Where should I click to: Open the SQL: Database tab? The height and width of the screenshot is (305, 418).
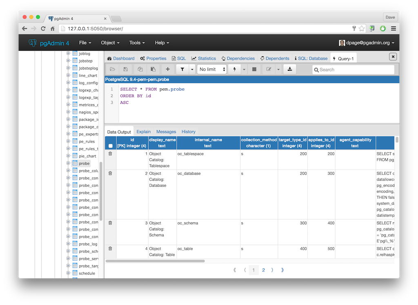point(311,58)
